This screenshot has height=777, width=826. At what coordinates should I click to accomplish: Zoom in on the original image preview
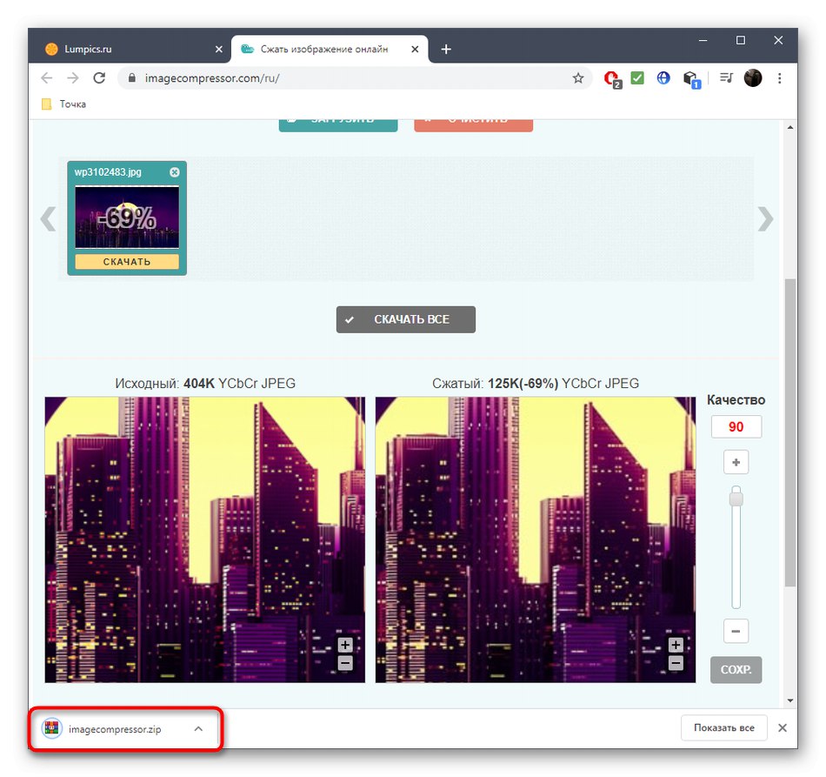click(345, 644)
